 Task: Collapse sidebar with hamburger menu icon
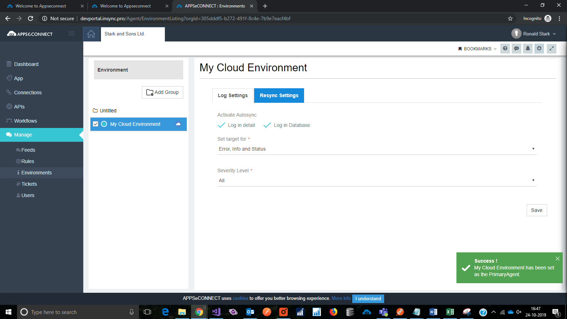pyautogui.click(x=72, y=34)
